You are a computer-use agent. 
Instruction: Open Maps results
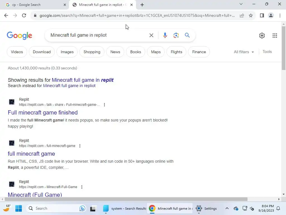(x=156, y=52)
